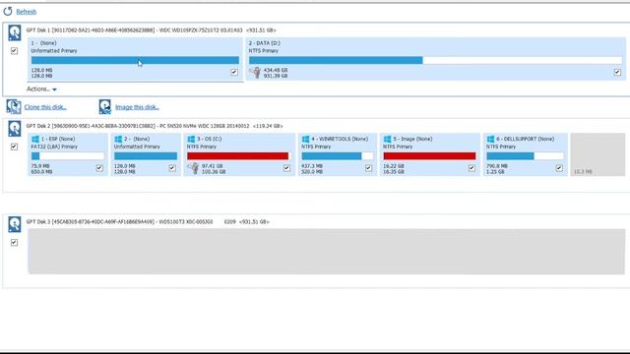The width and height of the screenshot is (630, 354).
Task: Click the Windows logo on ESP partition
Action: 35,139
